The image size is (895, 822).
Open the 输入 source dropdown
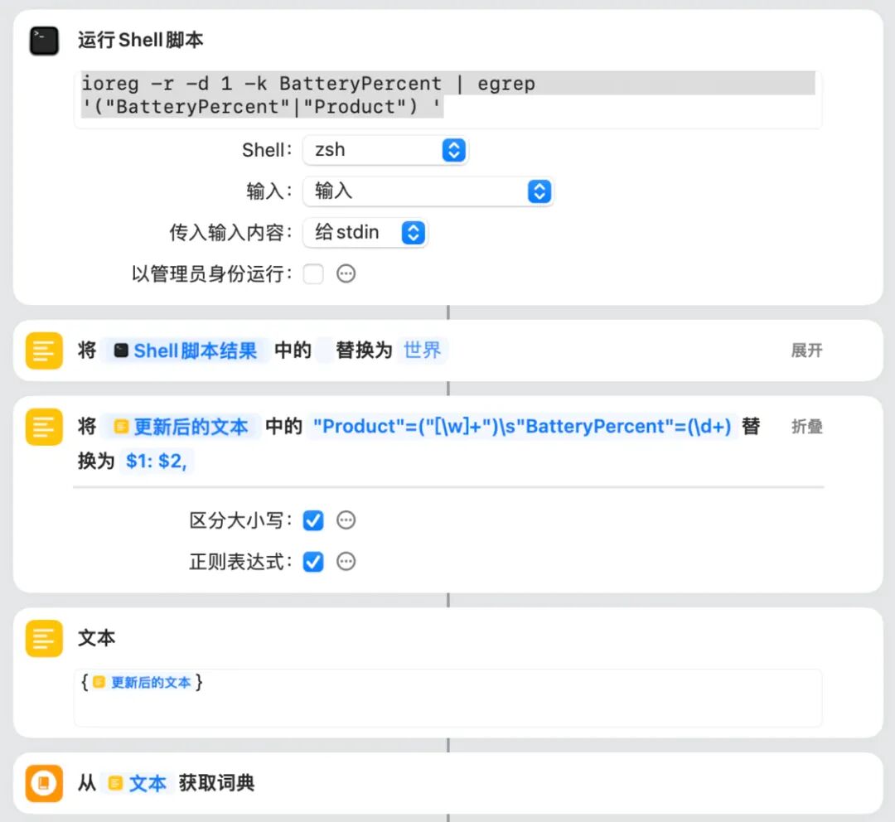[428, 191]
